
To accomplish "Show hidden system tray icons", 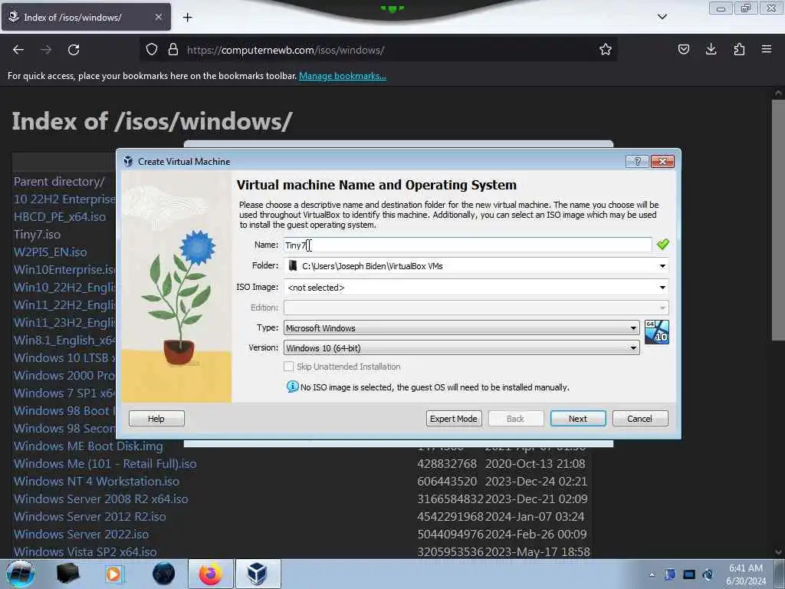I will coord(652,574).
